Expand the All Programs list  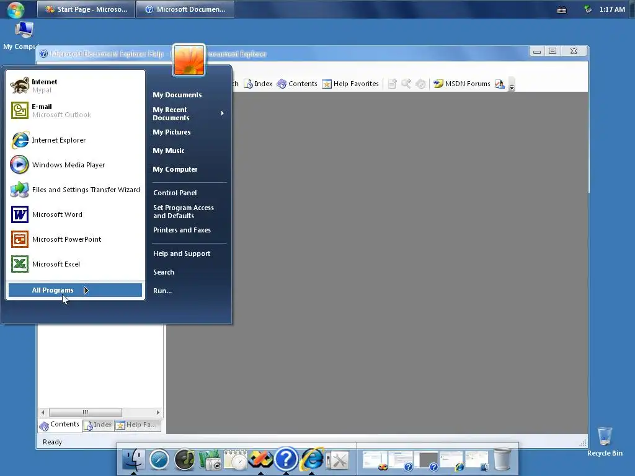click(x=75, y=290)
